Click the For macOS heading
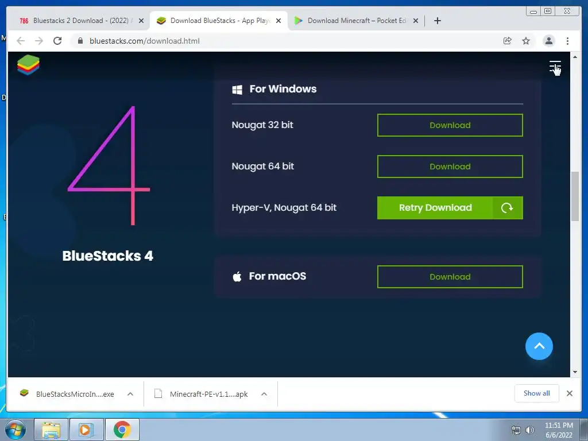Image resolution: width=588 pixels, height=441 pixels. click(x=277, y=276)
